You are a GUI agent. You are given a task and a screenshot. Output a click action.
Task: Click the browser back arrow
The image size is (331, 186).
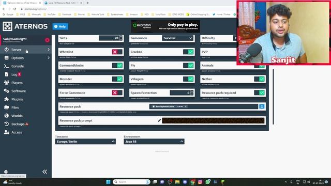click(x=4, y=9)
